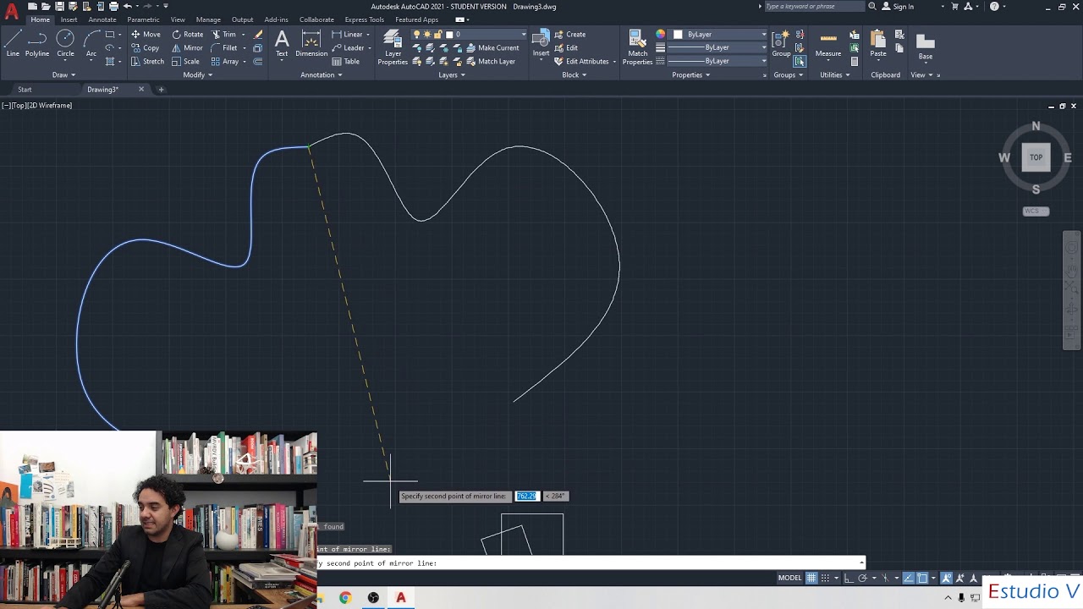Switch to the Start file tab
The image size is (1083, 609).
tap(25, 89)
